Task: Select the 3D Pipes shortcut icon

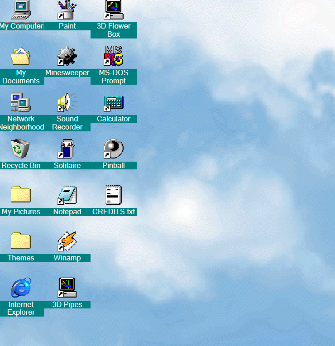Action: click(x=67, y=288)
